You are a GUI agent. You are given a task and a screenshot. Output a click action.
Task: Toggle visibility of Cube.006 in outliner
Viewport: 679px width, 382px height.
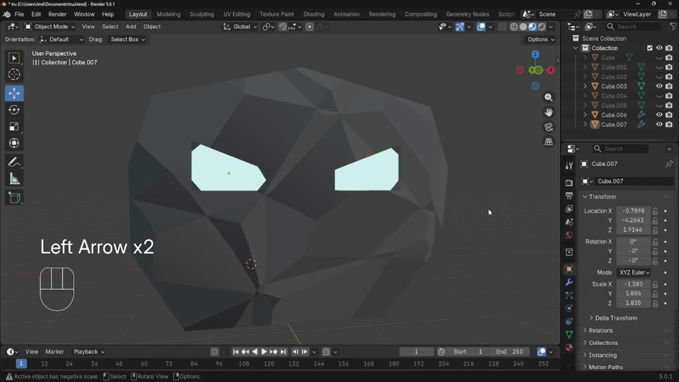[659, 115]
